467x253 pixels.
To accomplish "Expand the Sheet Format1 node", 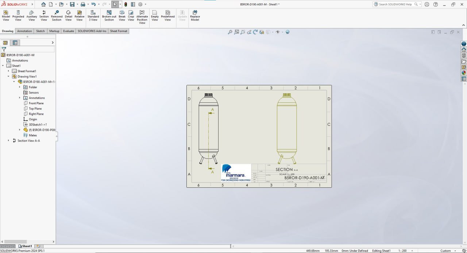I will tap(8, 71).
